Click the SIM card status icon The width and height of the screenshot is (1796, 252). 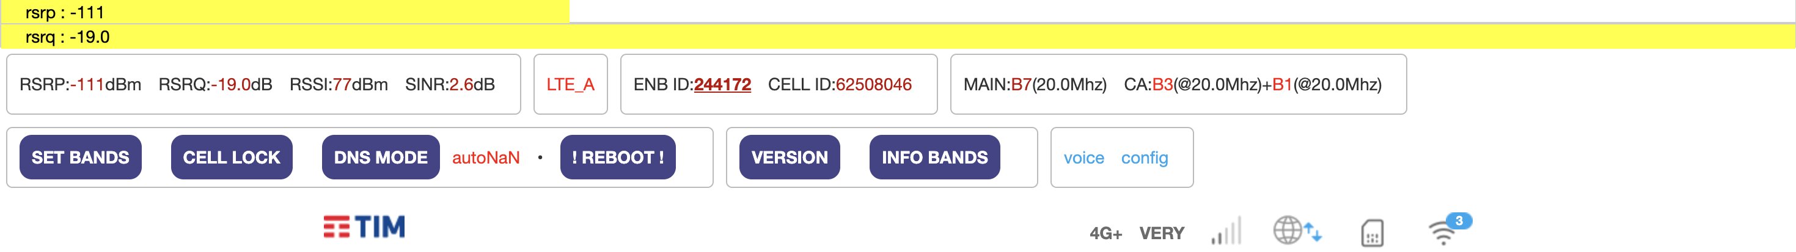(x=1372, y=233)
